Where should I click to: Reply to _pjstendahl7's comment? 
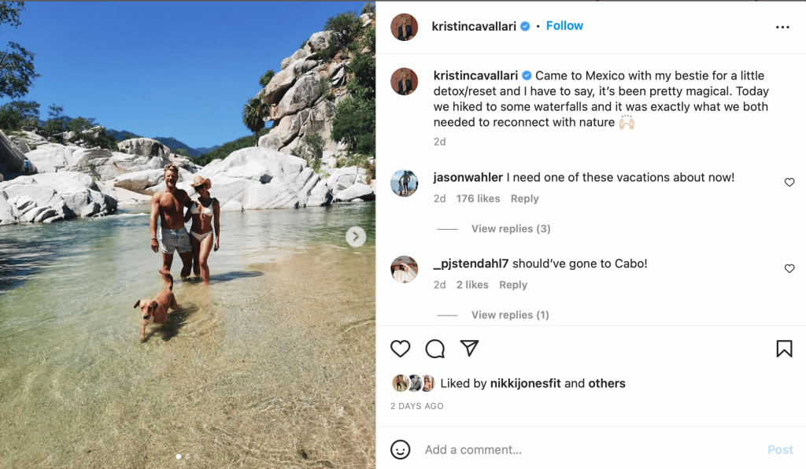coord(513,285)
